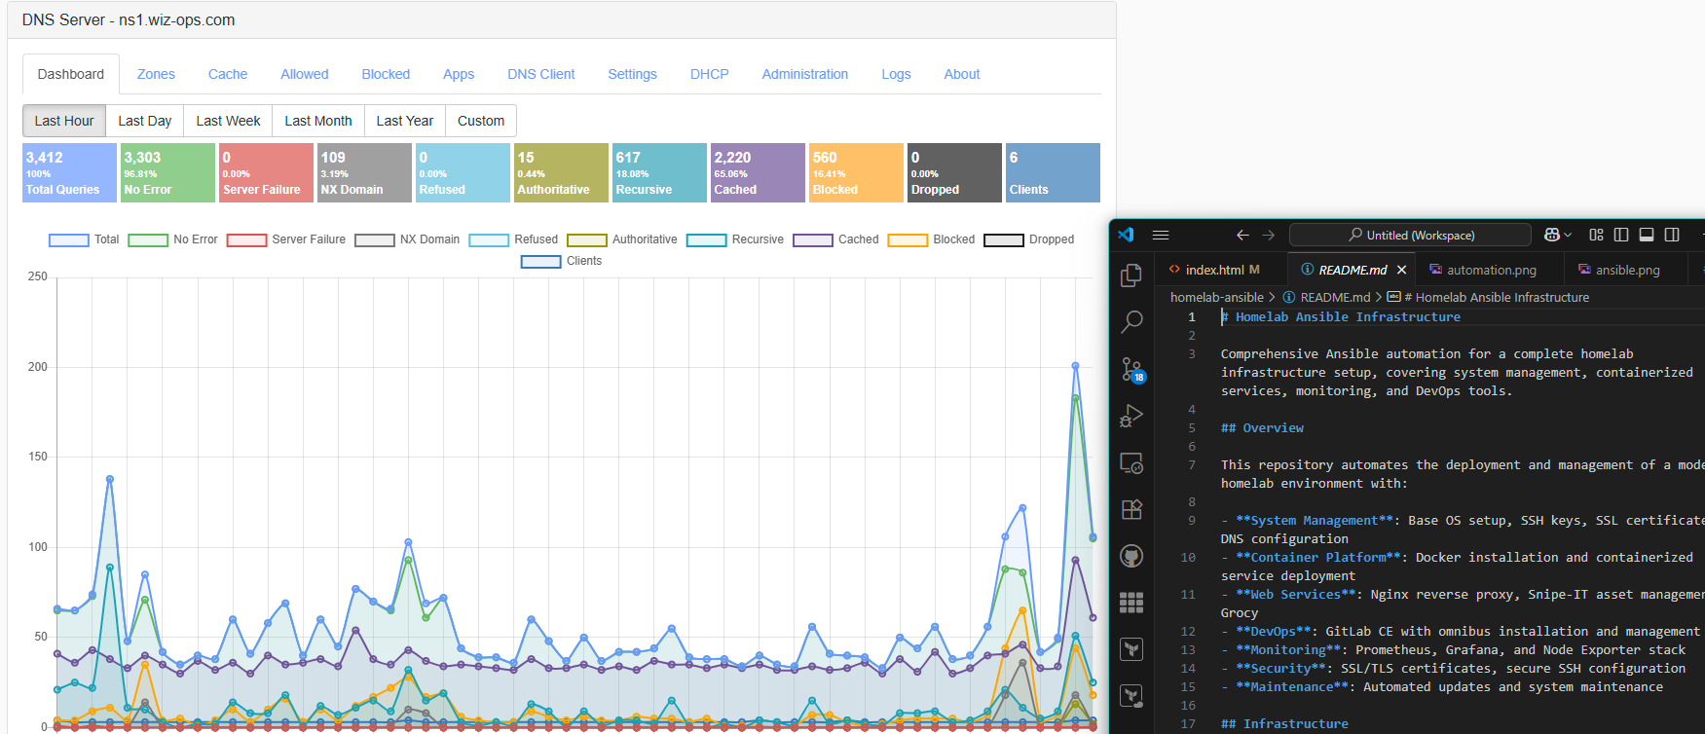Open the upper Terraform icon in activity bar
Screen dimensions: 1705x734
1131,649
